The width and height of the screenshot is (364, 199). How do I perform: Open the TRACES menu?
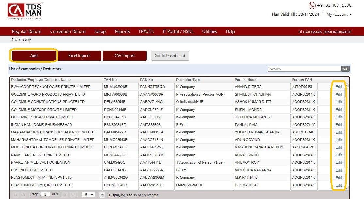coord(146,31)
